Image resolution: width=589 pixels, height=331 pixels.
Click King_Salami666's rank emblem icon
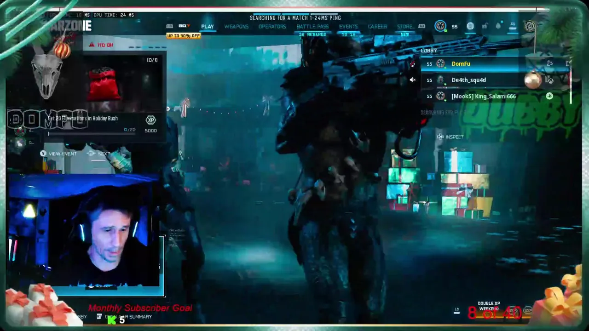(440, 96)
